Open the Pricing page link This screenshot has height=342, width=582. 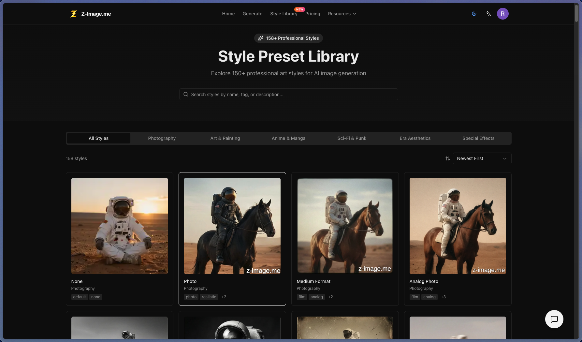[x=313, y=14]
